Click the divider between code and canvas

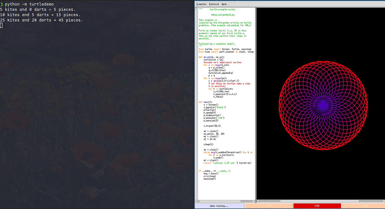pyautogui.click(x=256, y=105)
